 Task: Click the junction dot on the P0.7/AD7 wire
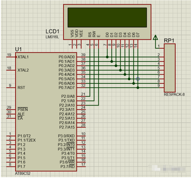(138, 88)
